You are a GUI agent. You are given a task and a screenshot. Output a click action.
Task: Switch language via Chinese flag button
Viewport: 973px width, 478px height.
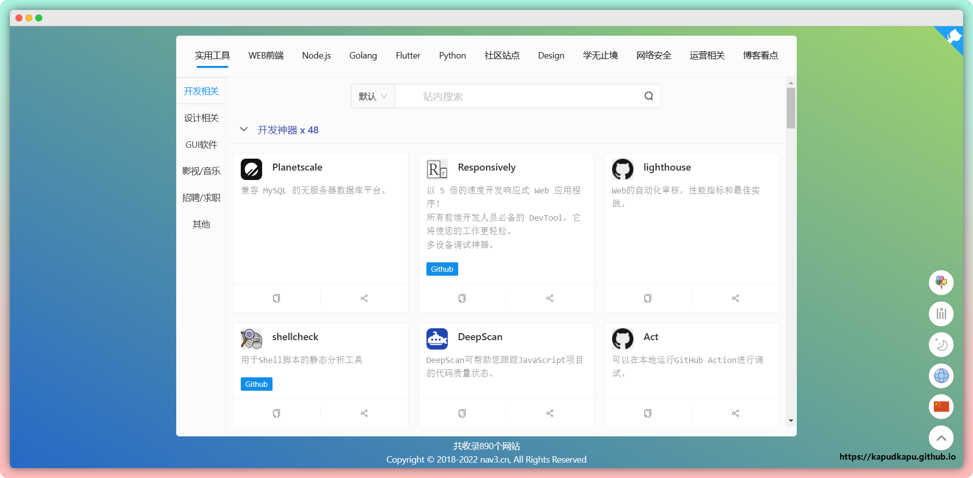click(x=941, y=407)
